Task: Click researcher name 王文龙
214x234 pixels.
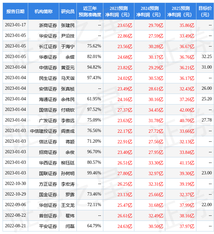Action: pos(68,205)
